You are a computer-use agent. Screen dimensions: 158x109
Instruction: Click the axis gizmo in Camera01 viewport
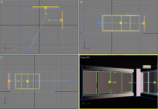pos(86,101)
